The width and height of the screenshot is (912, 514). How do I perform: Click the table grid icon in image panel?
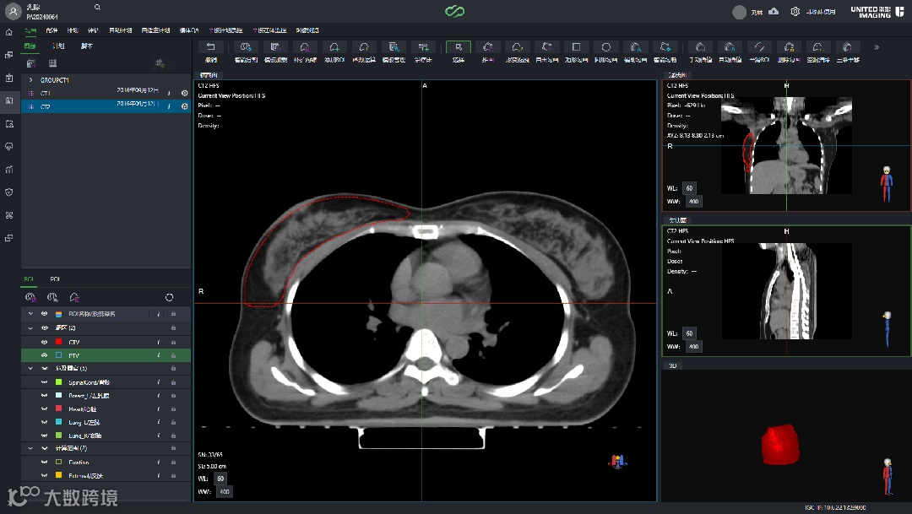(x=52, y=63)
